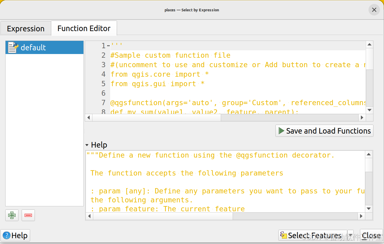Click the 'param feature: The current feature' line

coord(168,209)
